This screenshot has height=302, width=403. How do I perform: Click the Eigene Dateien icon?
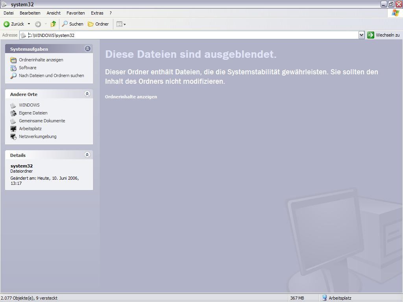pos(13,113)
